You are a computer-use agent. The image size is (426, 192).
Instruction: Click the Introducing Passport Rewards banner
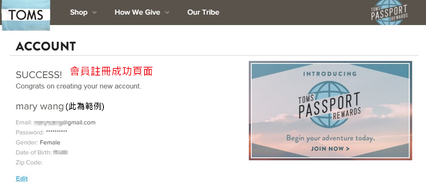(330, 111)
